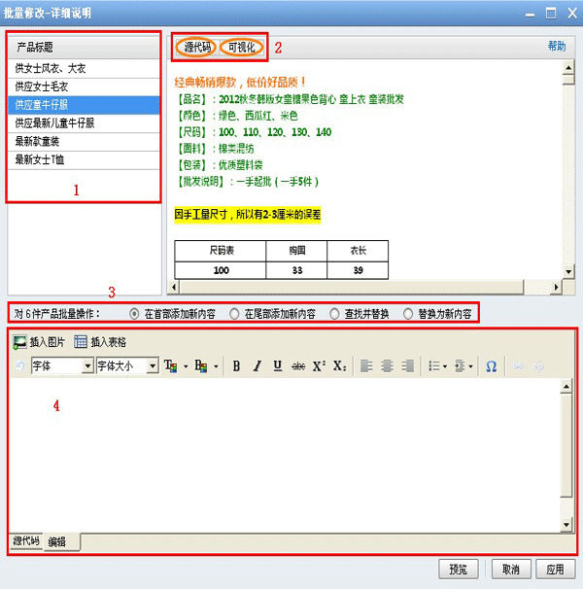Select product 供女士风衣、大衣
Viewport: 583px width, 589px height.
pos(84,68)
